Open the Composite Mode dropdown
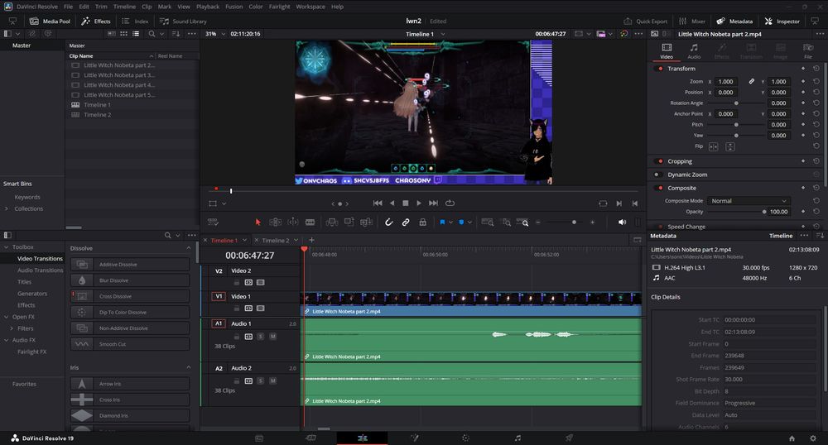 (x=749, y=201)
